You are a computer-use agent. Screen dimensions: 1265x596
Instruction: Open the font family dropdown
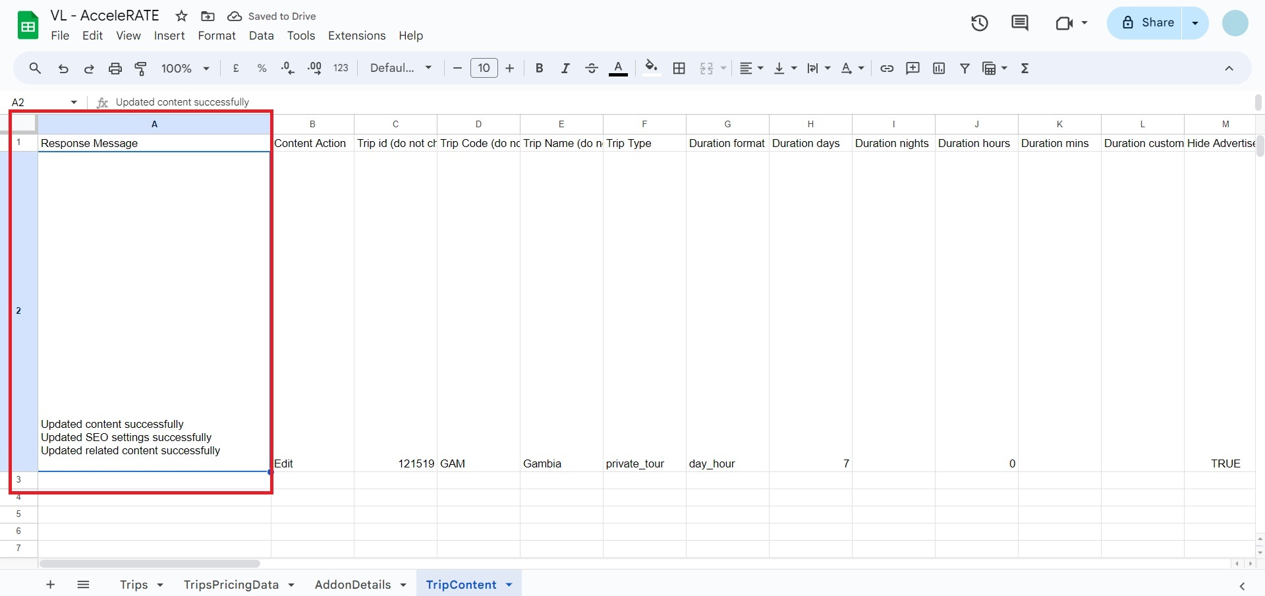click(x=401, y=68)
